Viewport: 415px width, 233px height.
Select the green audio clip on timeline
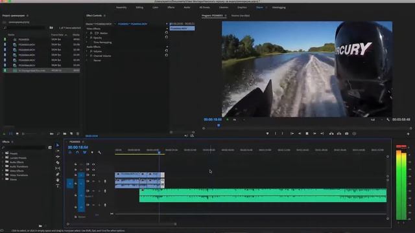pyautogui.click(x=263, y=195)
